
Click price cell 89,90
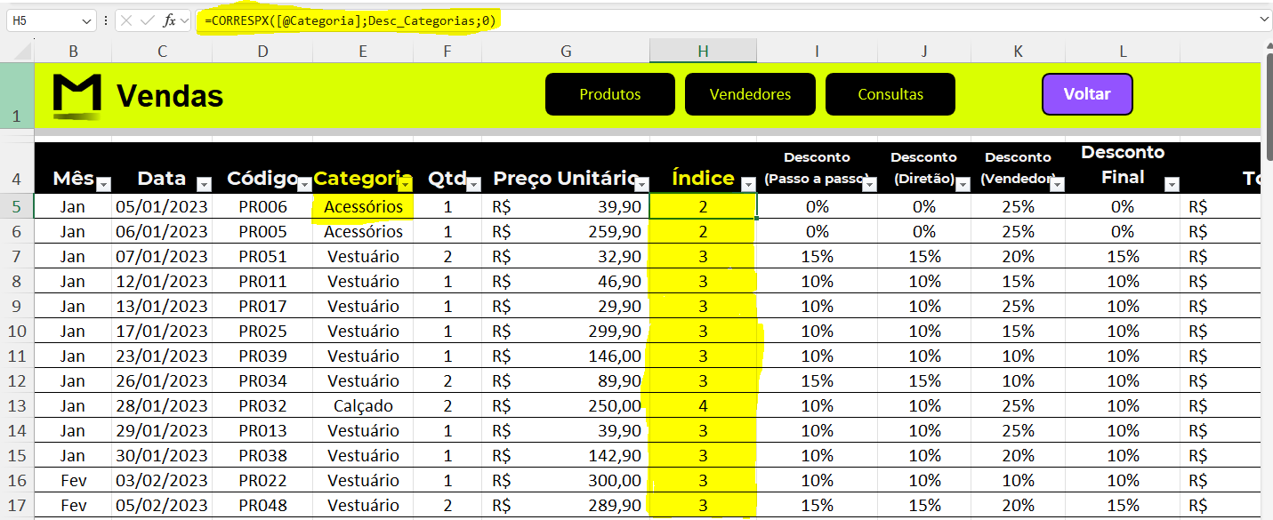coord(566,380)
